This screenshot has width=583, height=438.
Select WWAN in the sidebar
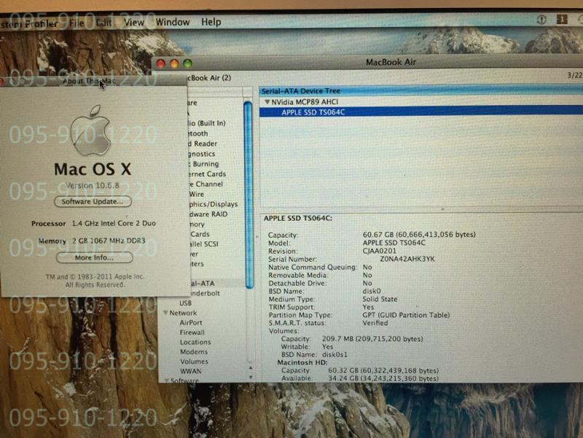tap(190, 371)
